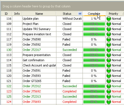The height and width of the screenshot is (105, 124).
Task: Click the 99 % progress bar for Order JT5692
Action: pyautogui.click(x=94, y=91)
